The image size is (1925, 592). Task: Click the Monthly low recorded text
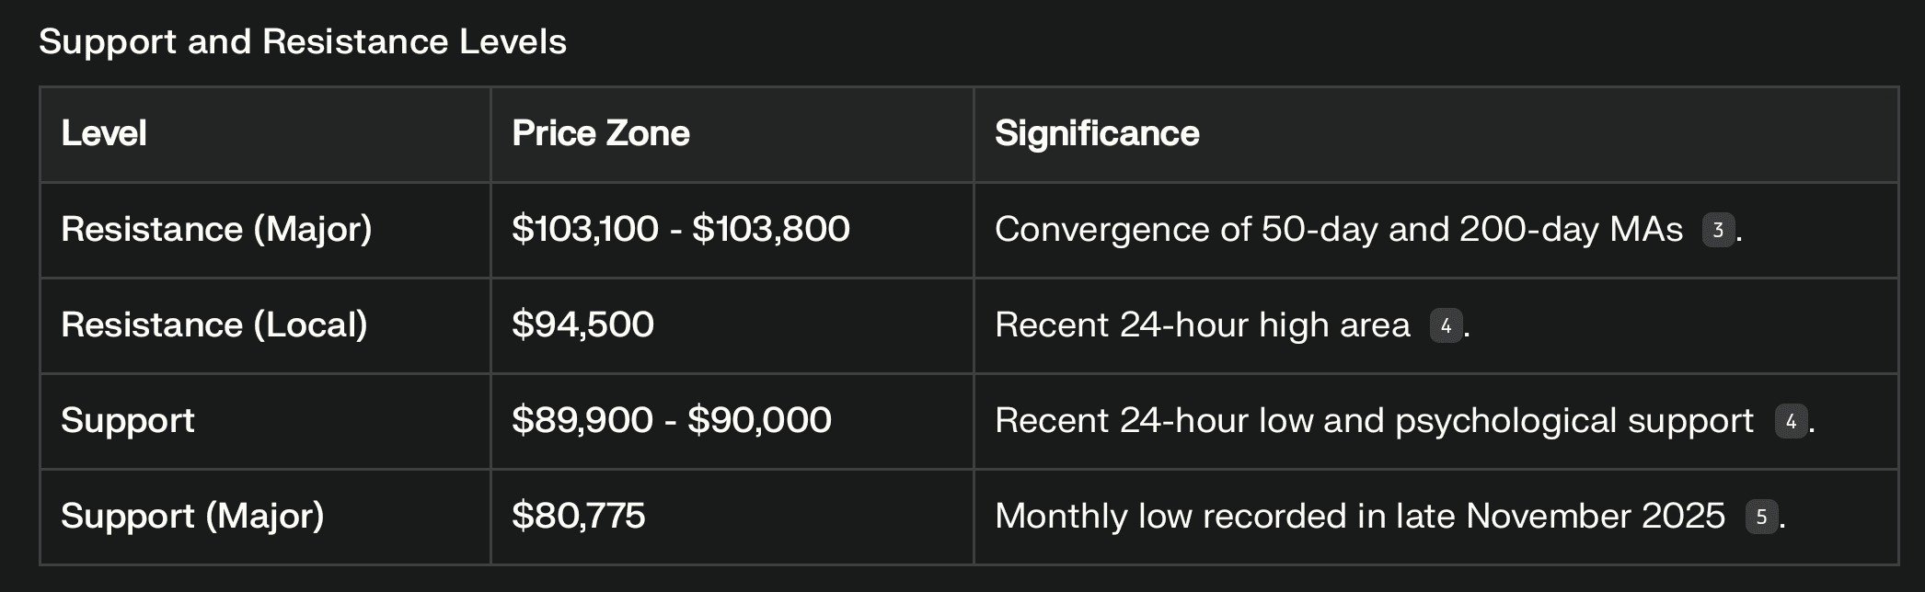click(x=1359, y=517)
